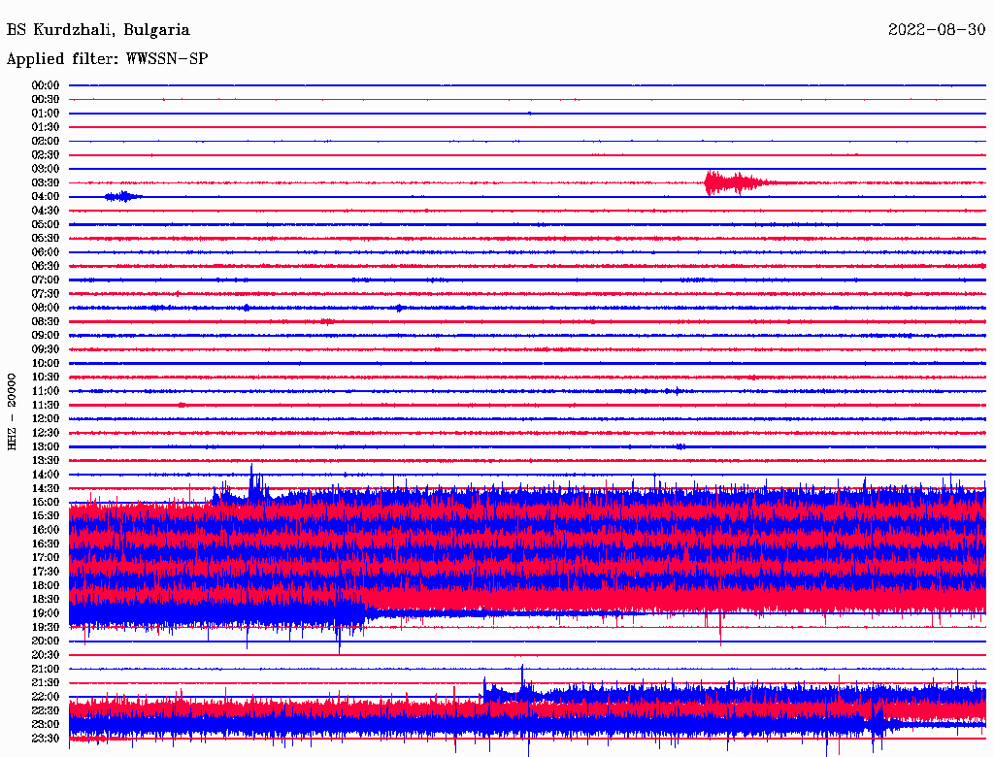Select the Applied filter: WWSSN-SP text
Screen dimensions: 994x757
107,59
